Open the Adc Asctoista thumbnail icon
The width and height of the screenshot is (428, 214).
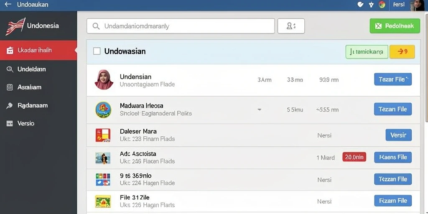103,158
